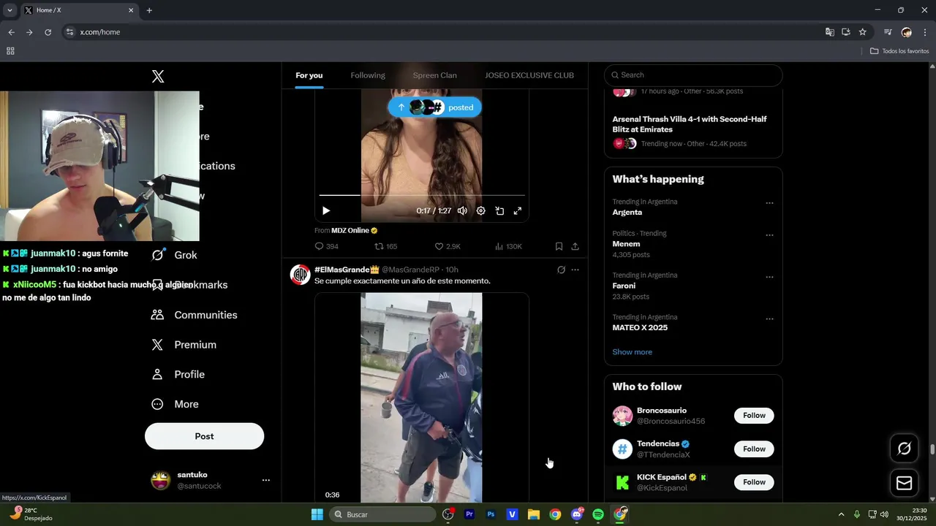Open the Chrome three-dot menu
Image resolution: width=936 pixels, height=526 pixels.
[925, 32]
